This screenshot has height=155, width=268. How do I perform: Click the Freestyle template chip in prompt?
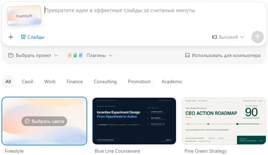tap(24, 15)
